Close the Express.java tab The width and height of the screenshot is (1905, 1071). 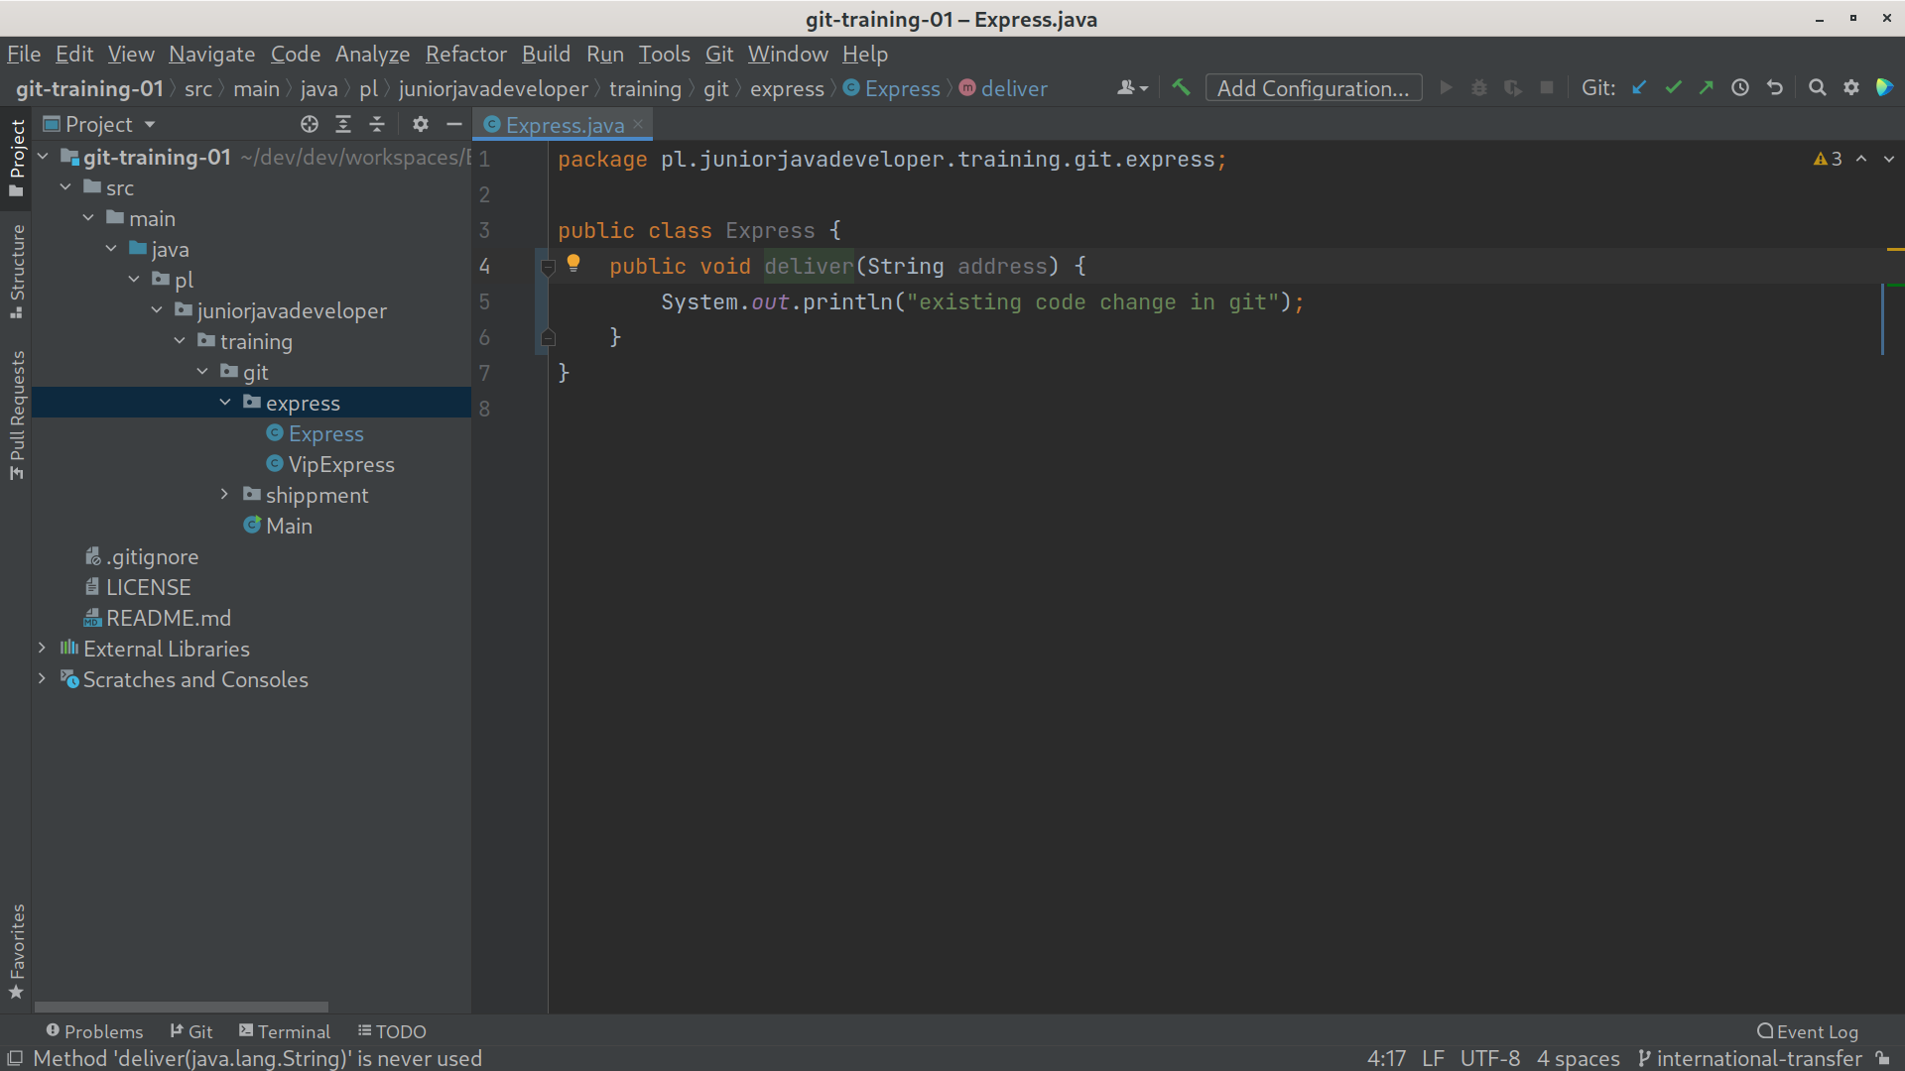[638, 124]
